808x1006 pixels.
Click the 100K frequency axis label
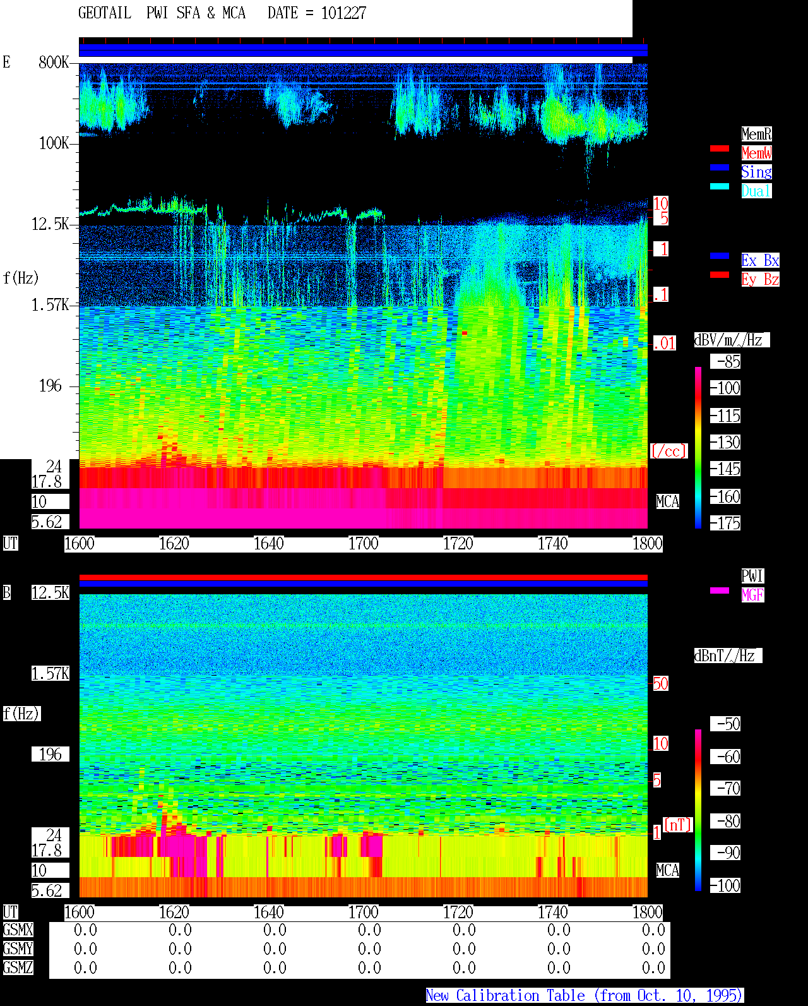pyautogui.click(x=54, y=143)
